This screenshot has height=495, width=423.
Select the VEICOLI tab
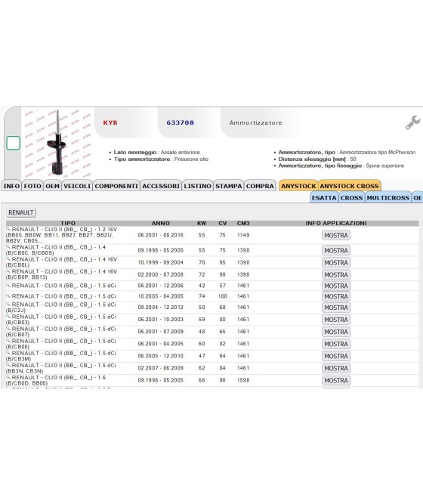click(x=77, y=186)
